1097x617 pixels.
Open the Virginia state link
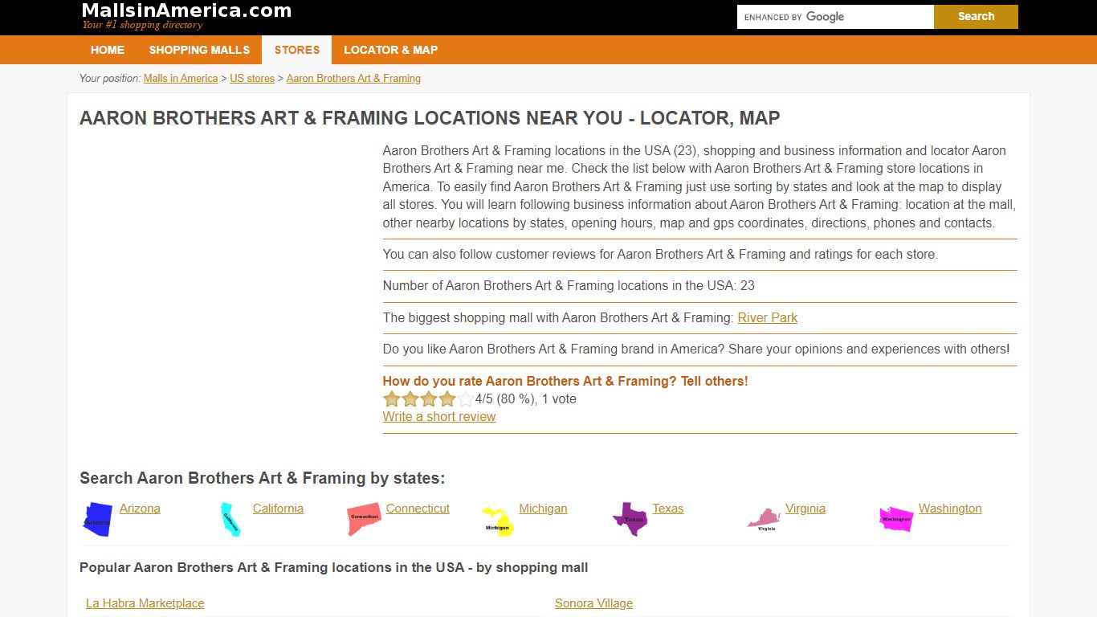click(805, 509)
